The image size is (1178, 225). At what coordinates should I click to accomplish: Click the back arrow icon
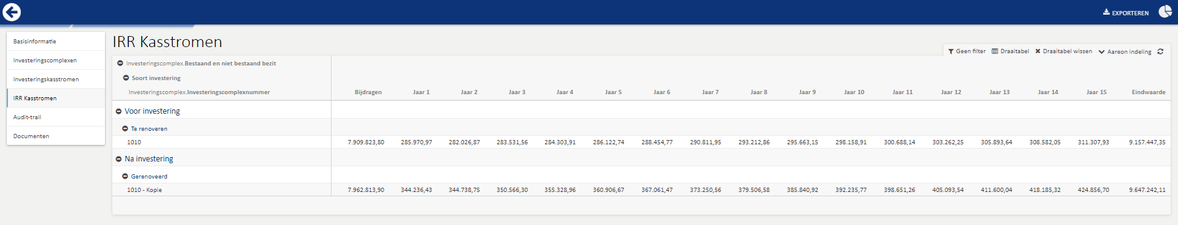(12, 12)
